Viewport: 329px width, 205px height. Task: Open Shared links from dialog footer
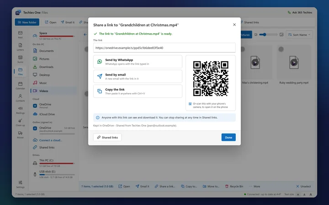107,138
